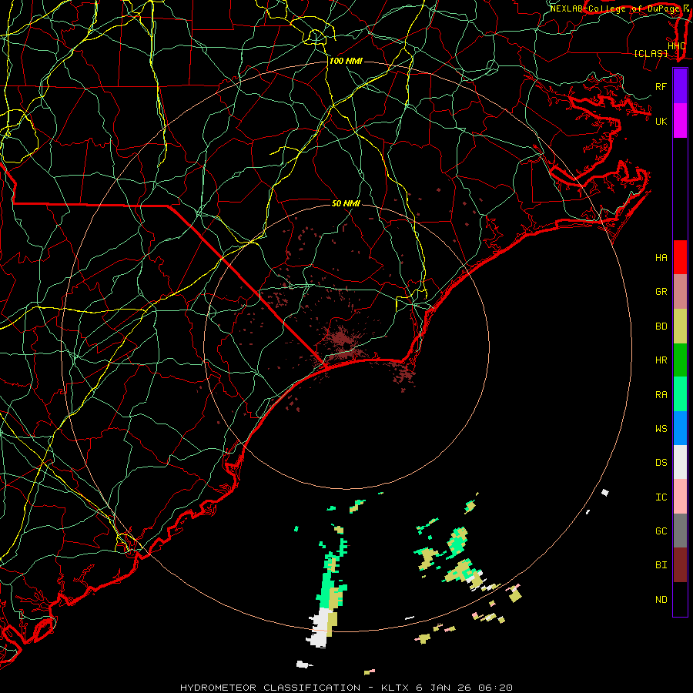Click the '50 NMI' range ring label
This screenshot has height=693, width=693.
346,203
